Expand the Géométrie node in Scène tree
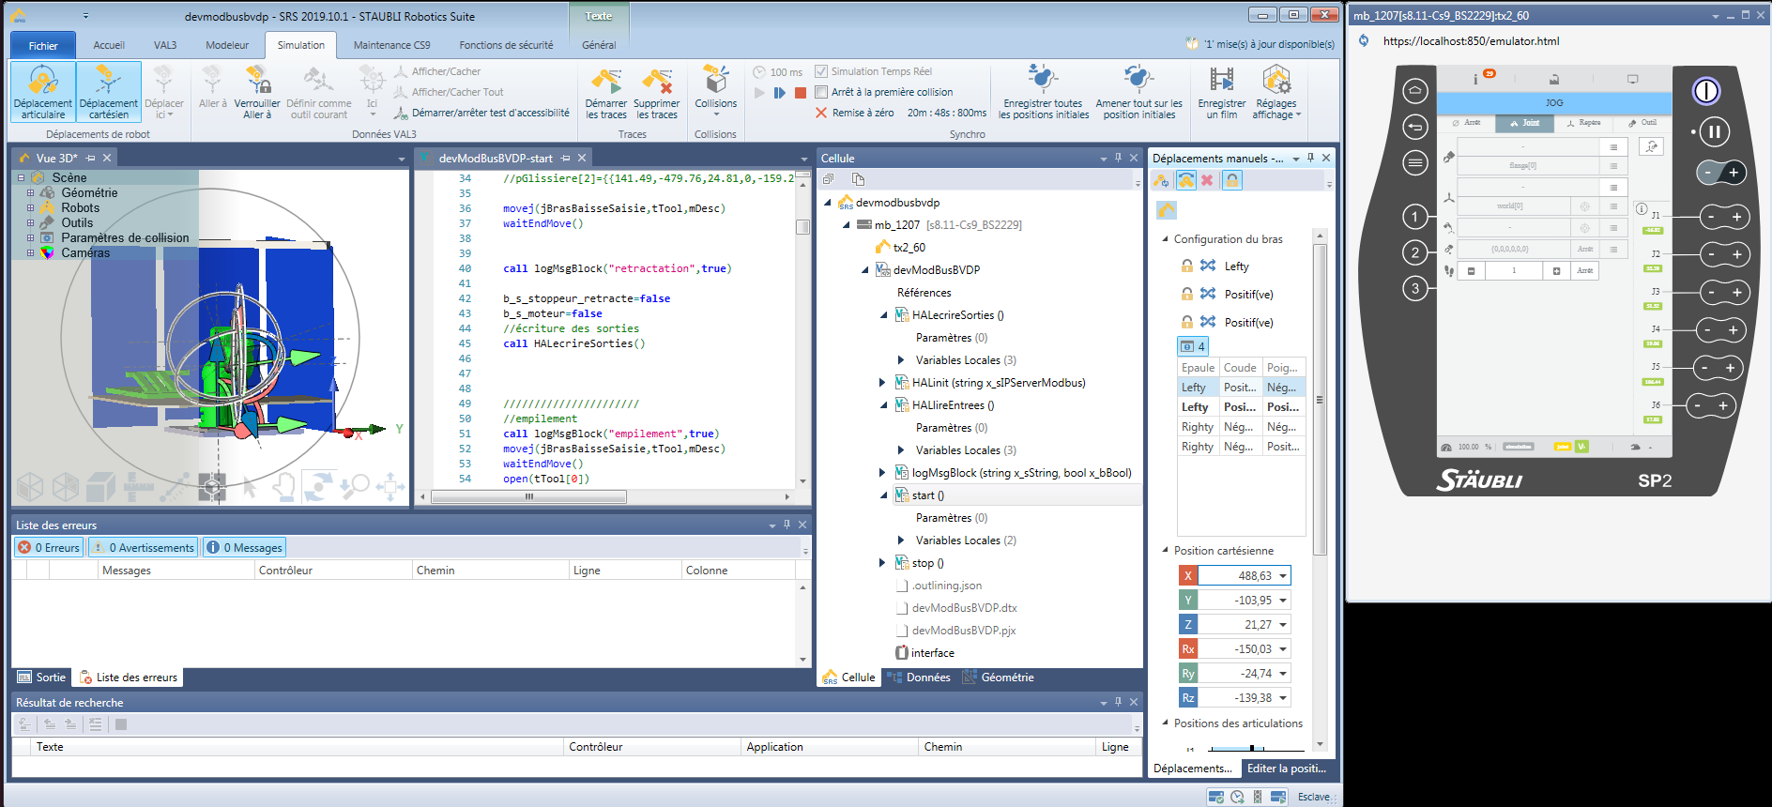Image resolution: width=1772 pixels, height=807 pixels. [x=30, y=193]
